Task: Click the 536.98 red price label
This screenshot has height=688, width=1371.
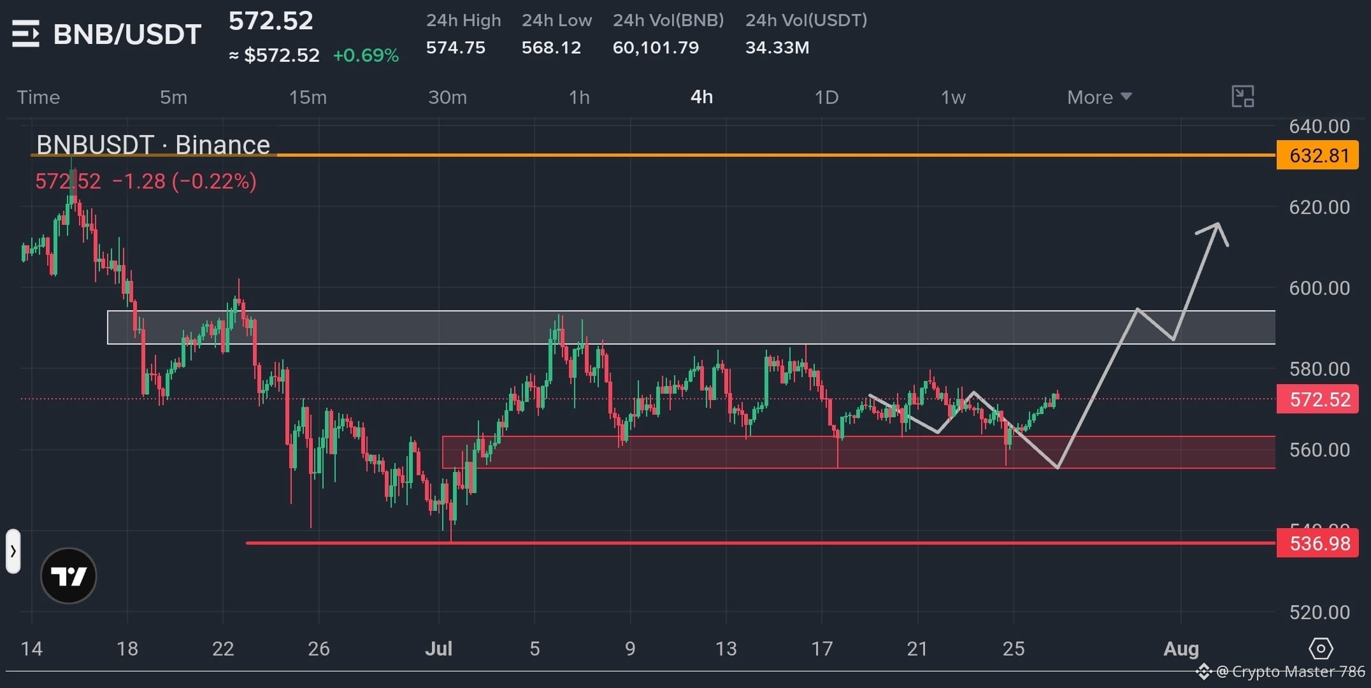Action: [1317, 543]
